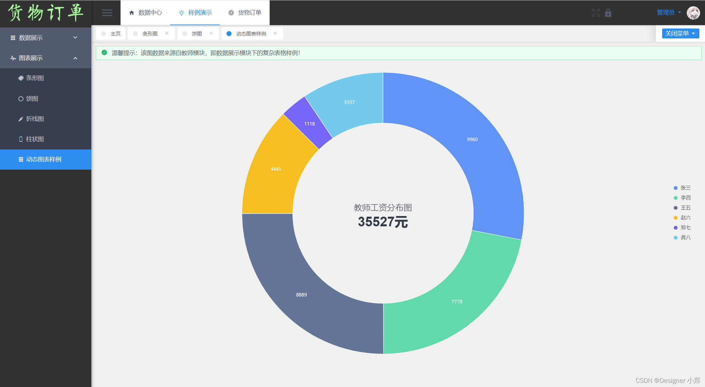Select 柱状图 in the sidebar

[x=35, y=139]
